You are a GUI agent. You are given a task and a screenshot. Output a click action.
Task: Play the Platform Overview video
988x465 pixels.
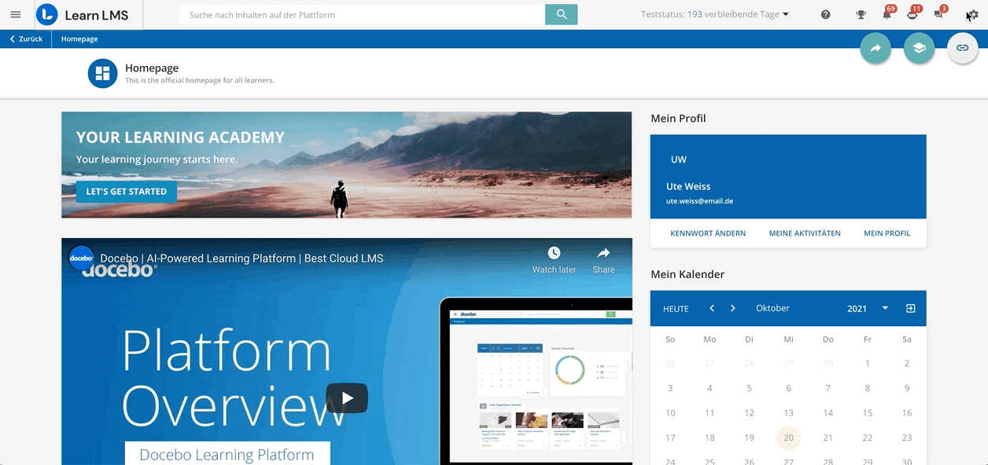click(x=347, y=397)
